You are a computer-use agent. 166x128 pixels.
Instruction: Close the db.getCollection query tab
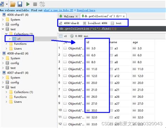pos(124,16)
